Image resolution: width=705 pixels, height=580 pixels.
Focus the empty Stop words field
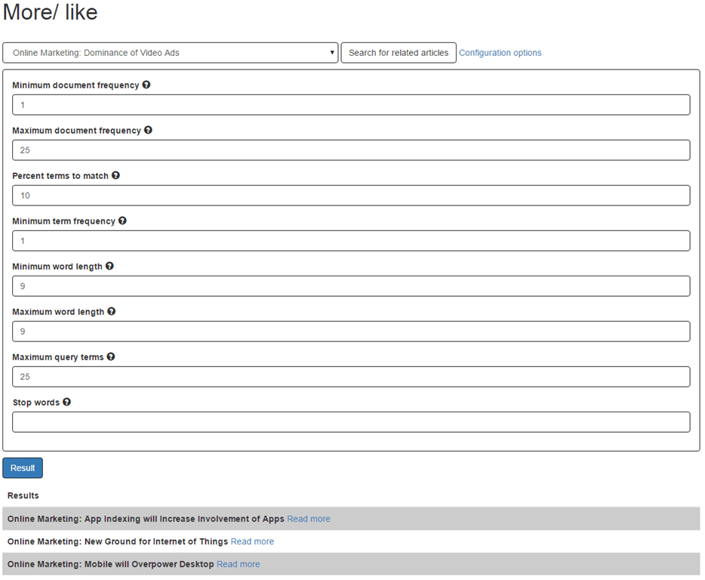[x=351, y=422]
